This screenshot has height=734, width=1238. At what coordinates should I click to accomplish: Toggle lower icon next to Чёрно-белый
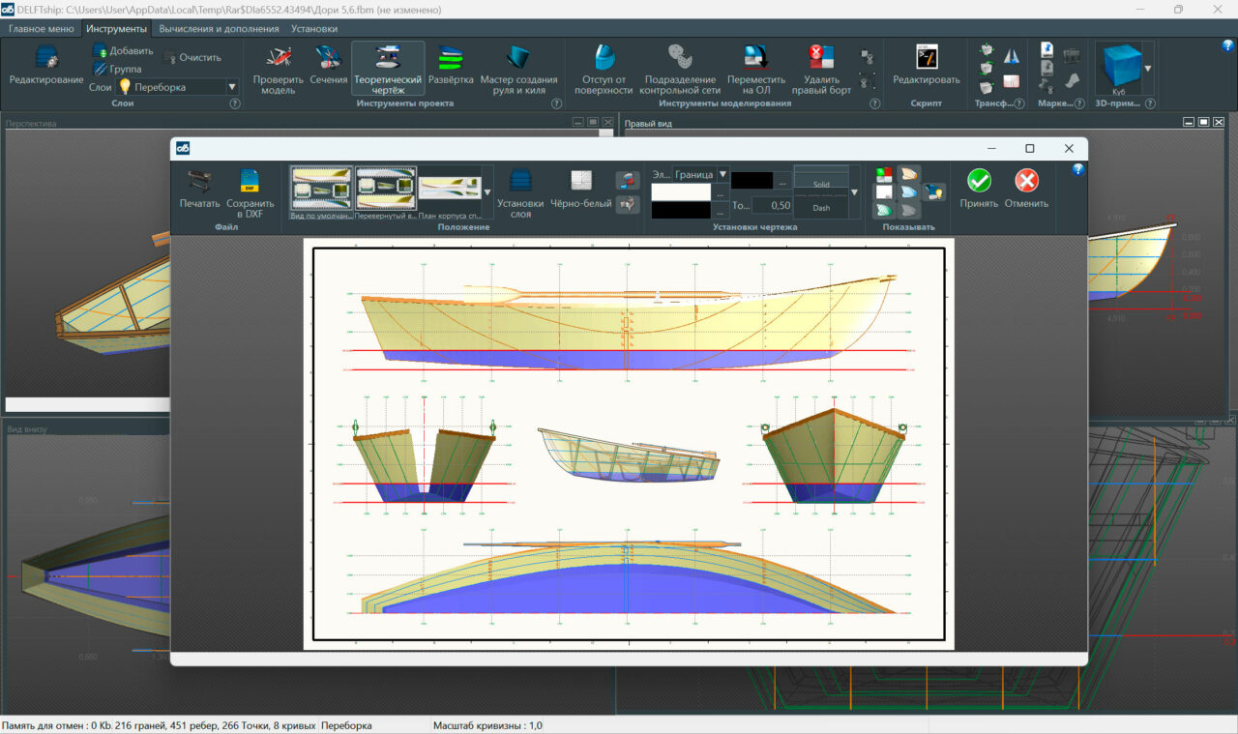pyautogui.click(x=628, y=203)
